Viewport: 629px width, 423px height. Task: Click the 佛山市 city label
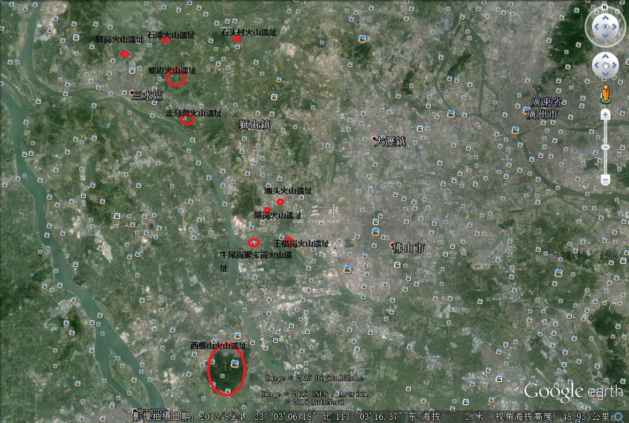click(x=409, y=248)
